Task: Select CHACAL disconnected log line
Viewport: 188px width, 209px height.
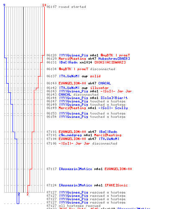Action: pyautogui.click(x=72, y=94)
